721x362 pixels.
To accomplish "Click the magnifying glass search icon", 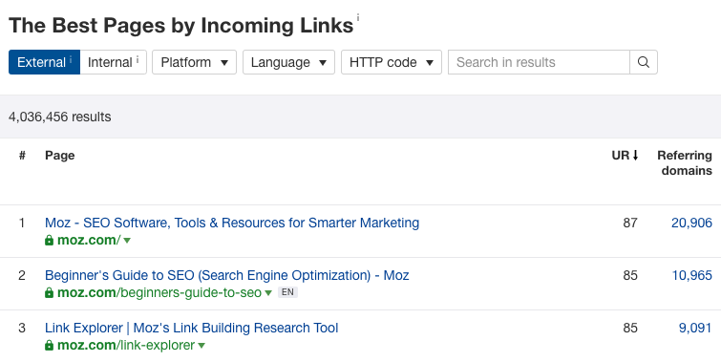I will [644, 62].
